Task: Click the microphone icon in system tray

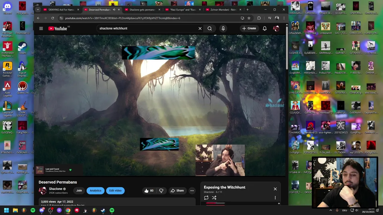Action: click(337, 210)
